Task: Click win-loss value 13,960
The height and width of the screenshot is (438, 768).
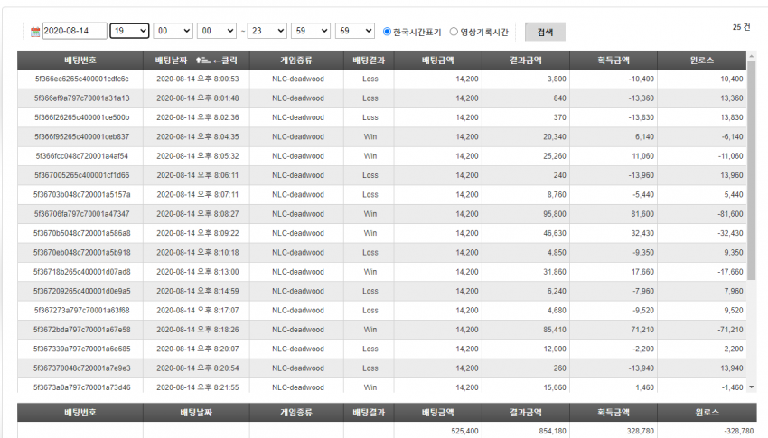Action: [734, 175]
